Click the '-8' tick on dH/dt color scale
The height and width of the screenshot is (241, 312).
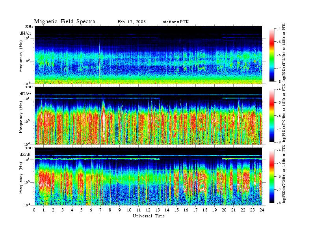point(279,82)
